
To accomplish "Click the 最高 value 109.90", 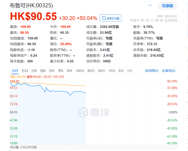I will click(x=26, y=27).
